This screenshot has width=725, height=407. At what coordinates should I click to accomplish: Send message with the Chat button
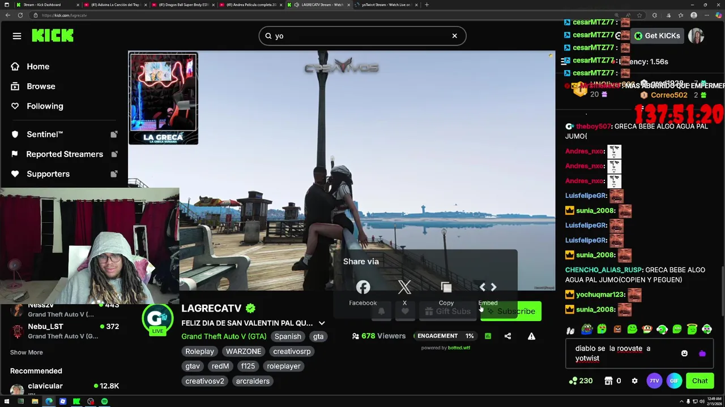click(x=700, y=381)
